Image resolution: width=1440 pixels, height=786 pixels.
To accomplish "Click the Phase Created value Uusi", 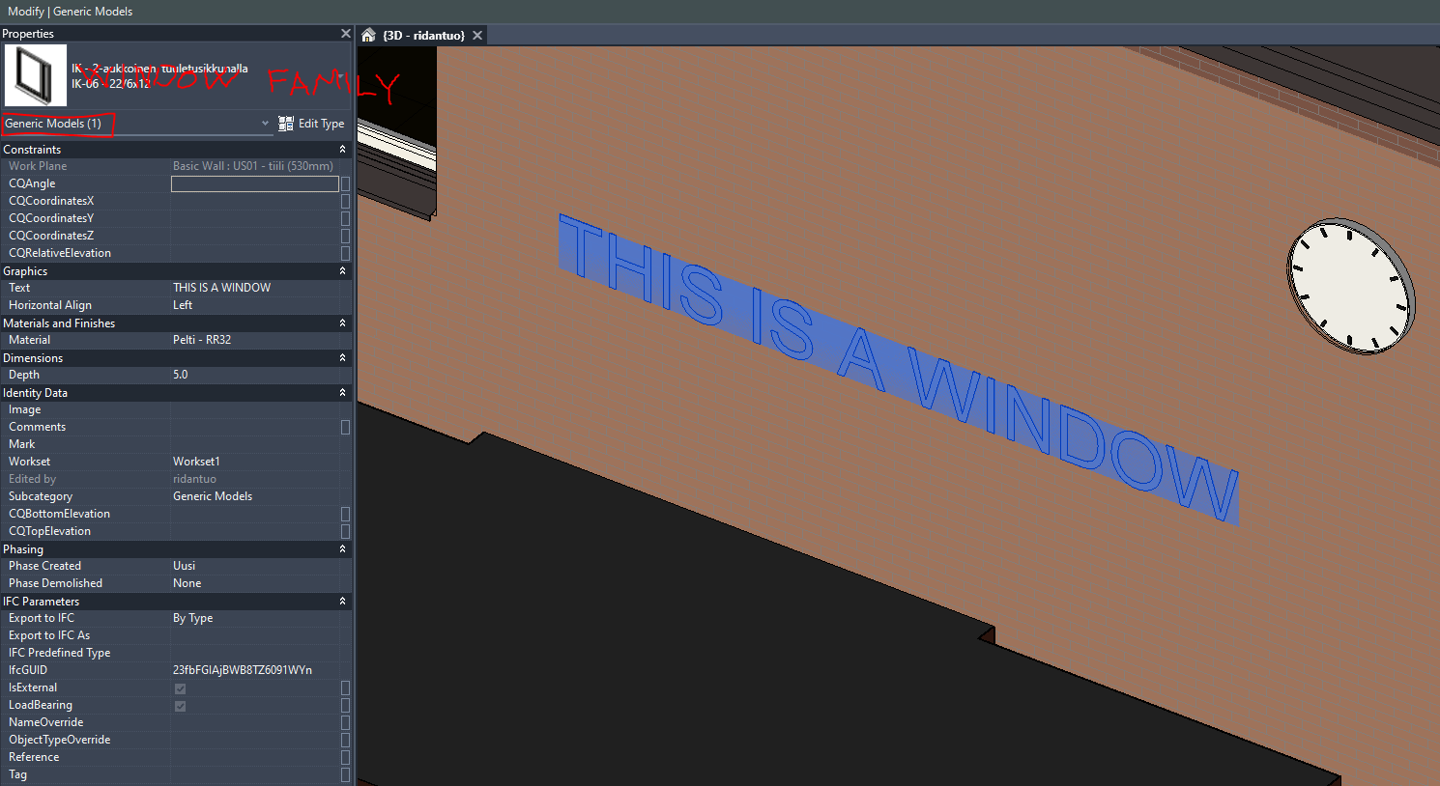I will (x=184, y=566).
